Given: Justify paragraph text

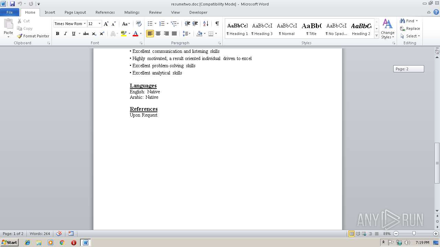Looking at the screenshot, I should tap(174, 34).
